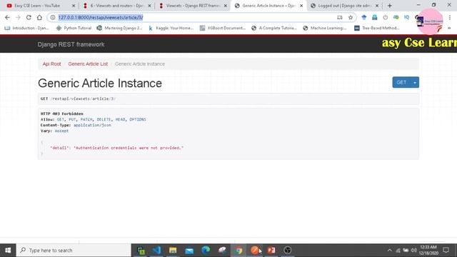Open the volume control in system tray
This screenshot has height=257, width=457.
[x=413, y=251]
